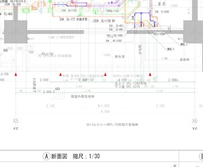The image size is (203, 167).
Task: Click the '125A SL+205' label
Action: 12,4
